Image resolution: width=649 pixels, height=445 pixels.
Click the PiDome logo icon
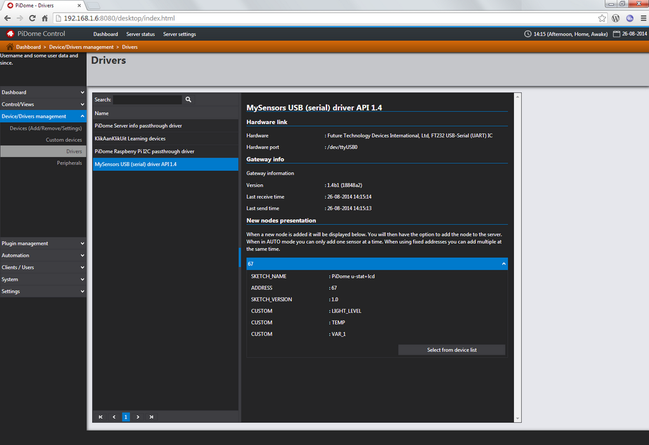click(x=10, y=34)
